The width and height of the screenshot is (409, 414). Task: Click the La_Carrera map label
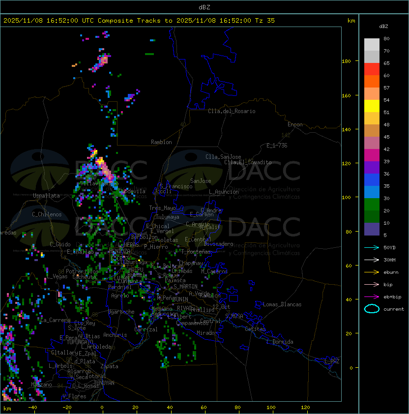tap(55, 320)
